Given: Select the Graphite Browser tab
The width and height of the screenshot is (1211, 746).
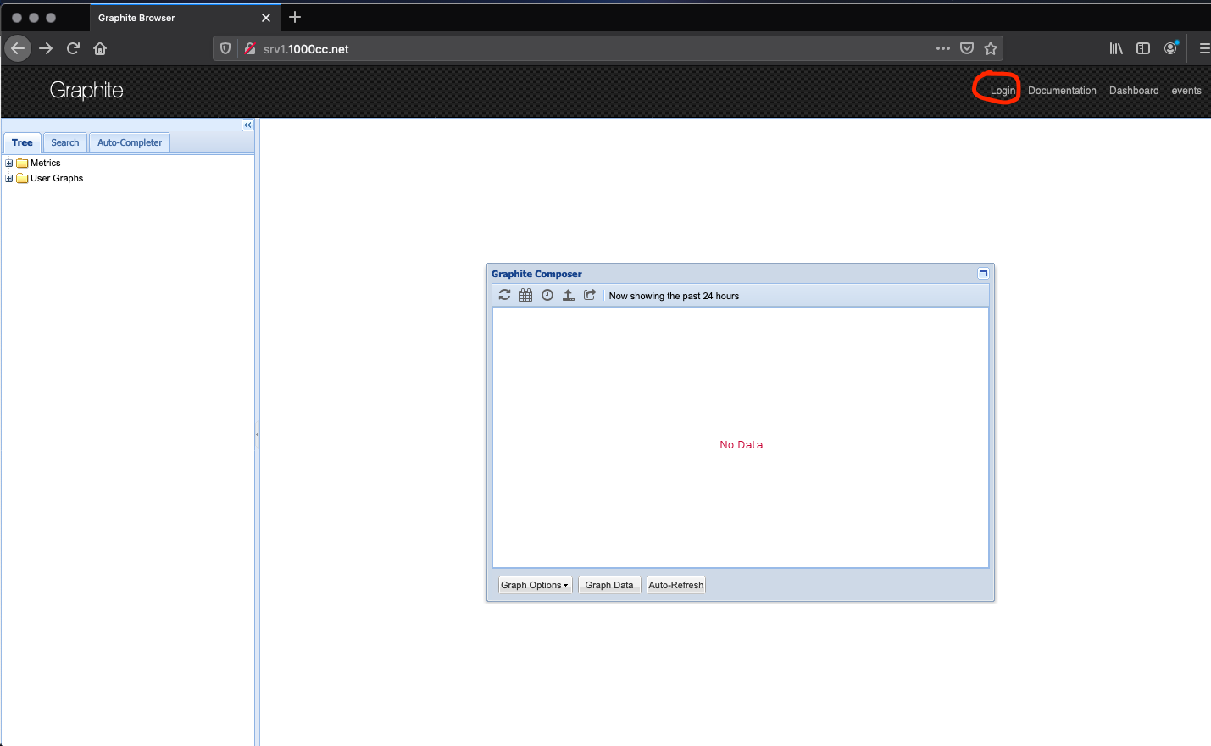Looking at the screenshot, I should point(184,18).
